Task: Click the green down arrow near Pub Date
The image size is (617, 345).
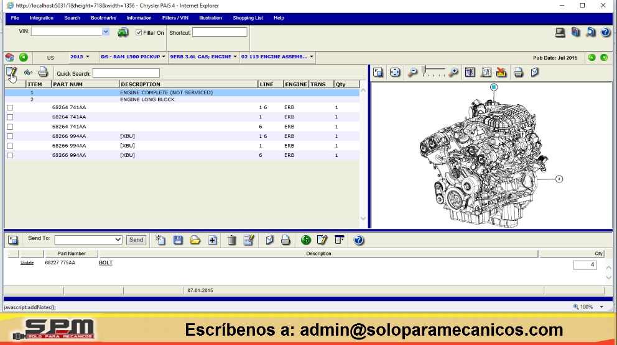Action: 604,57
